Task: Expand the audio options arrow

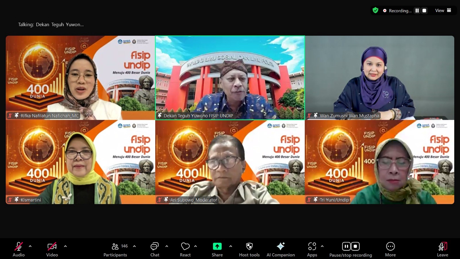Action: click(30, 246)
